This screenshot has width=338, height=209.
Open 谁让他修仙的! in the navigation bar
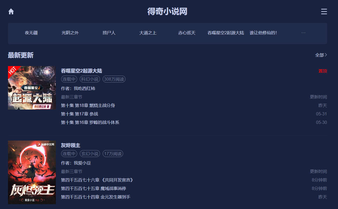(x=264, y=33)
